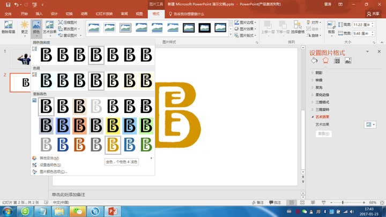Click Set Transparent Color (设置透明色) item

(x=50, y=165)
